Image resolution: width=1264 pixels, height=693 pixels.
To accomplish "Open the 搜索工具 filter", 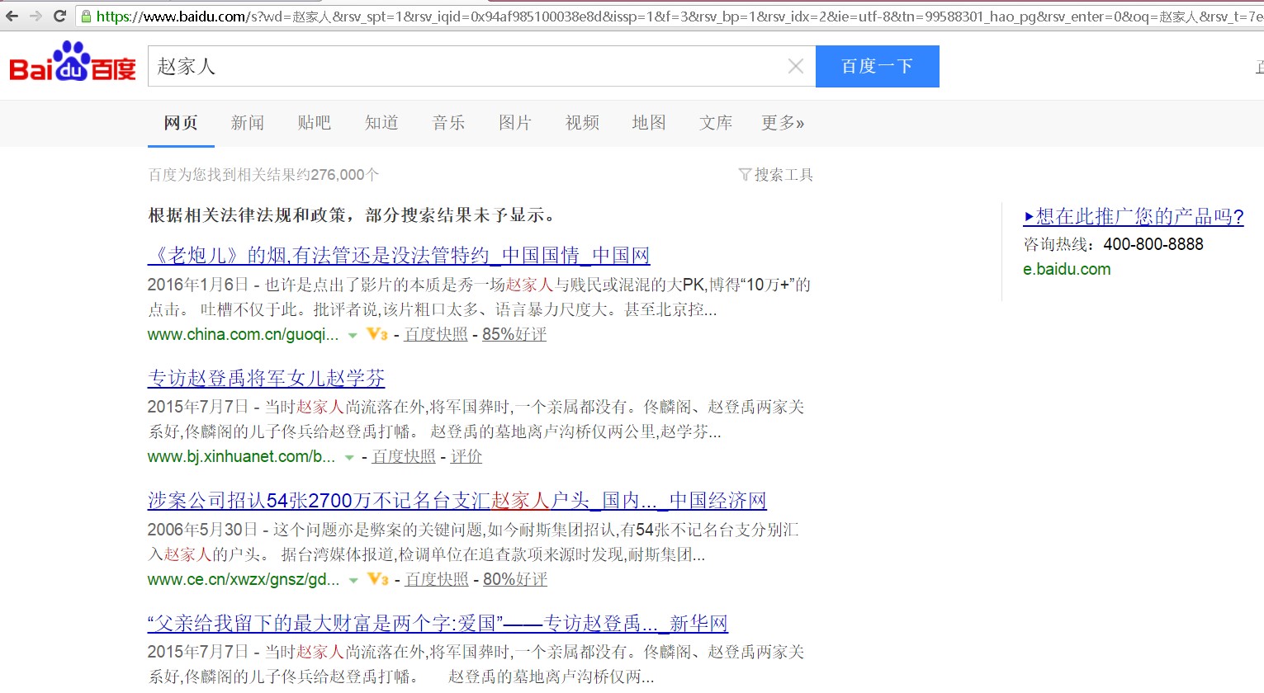I will click(x=776, y=175).
